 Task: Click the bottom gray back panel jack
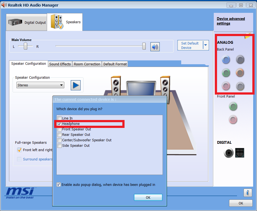(x=240, y=86)
